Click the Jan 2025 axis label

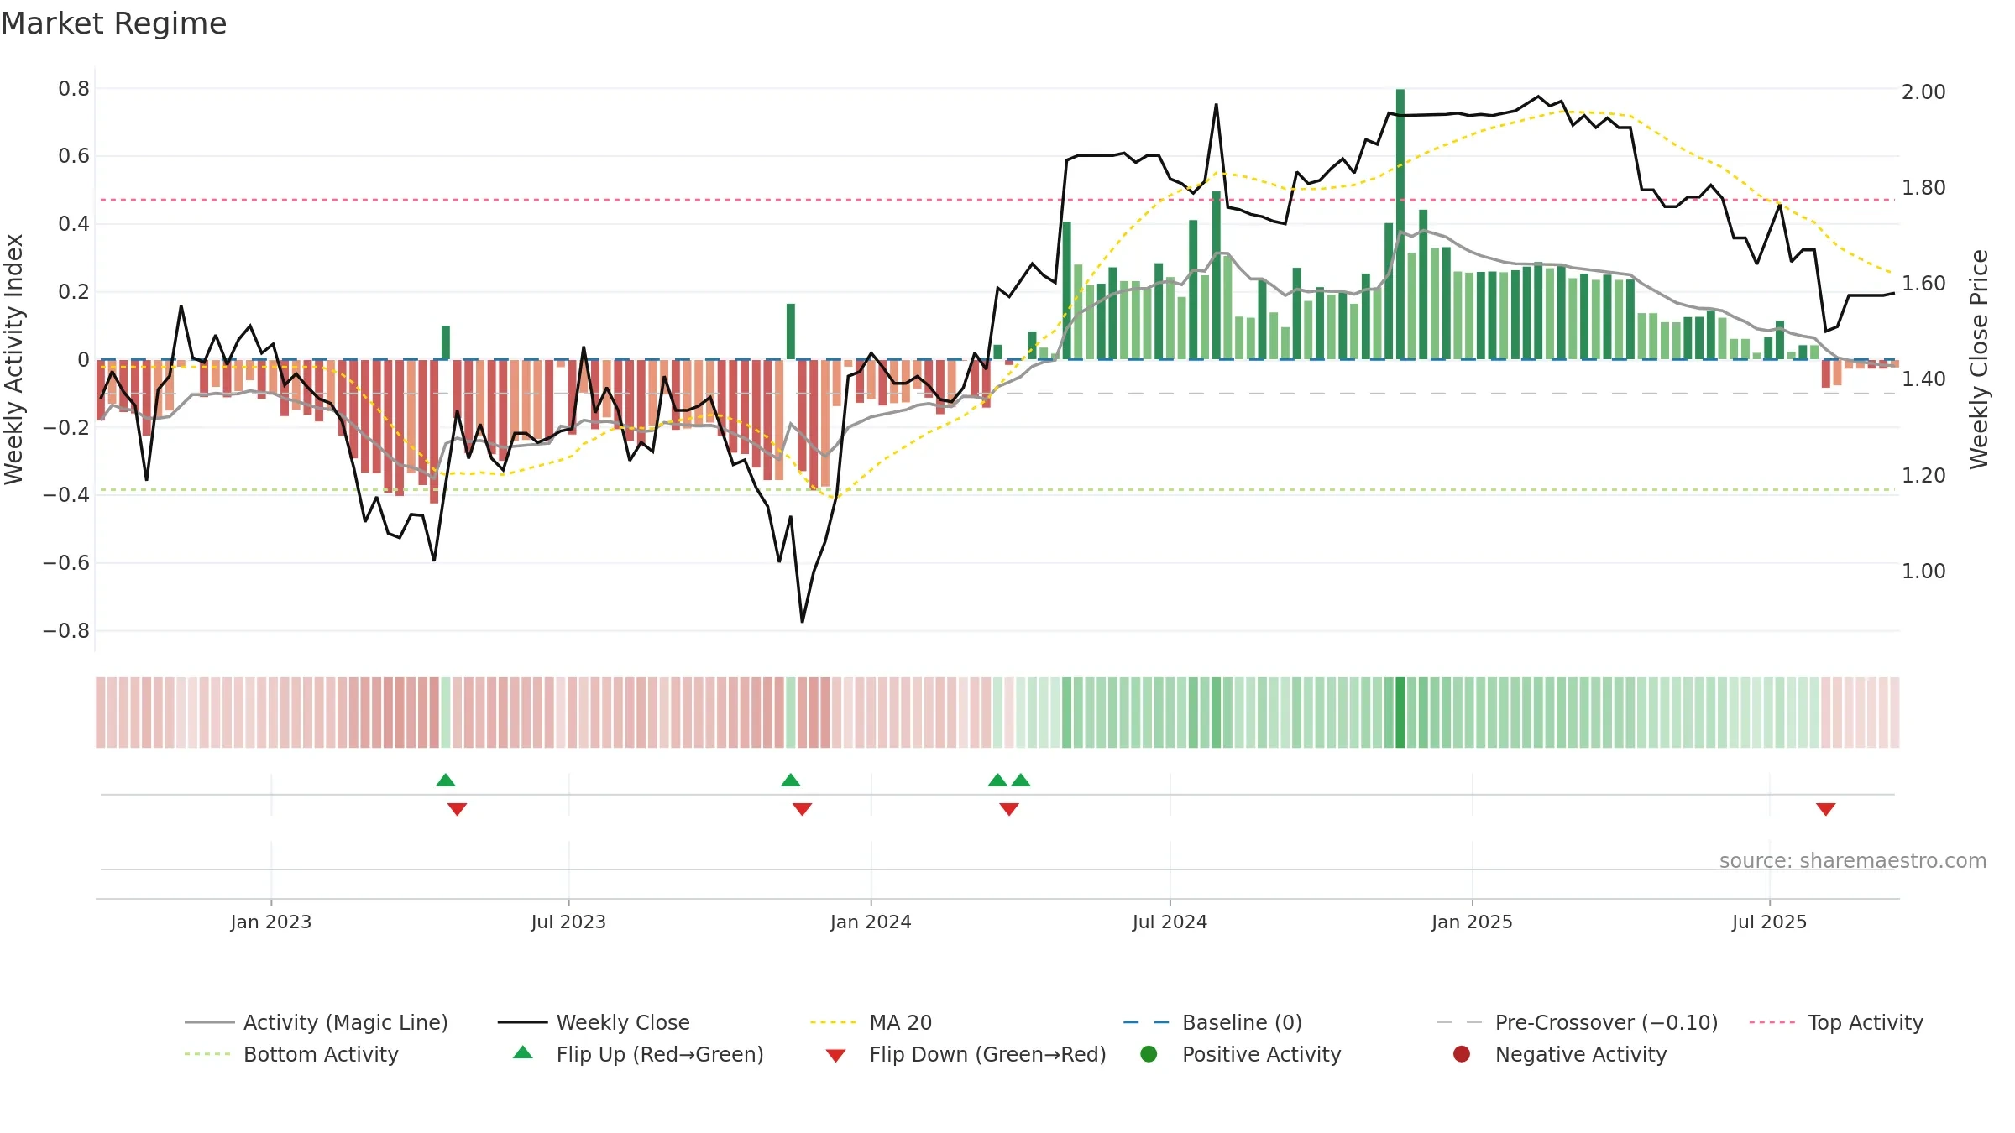[x=1472, y=922]
